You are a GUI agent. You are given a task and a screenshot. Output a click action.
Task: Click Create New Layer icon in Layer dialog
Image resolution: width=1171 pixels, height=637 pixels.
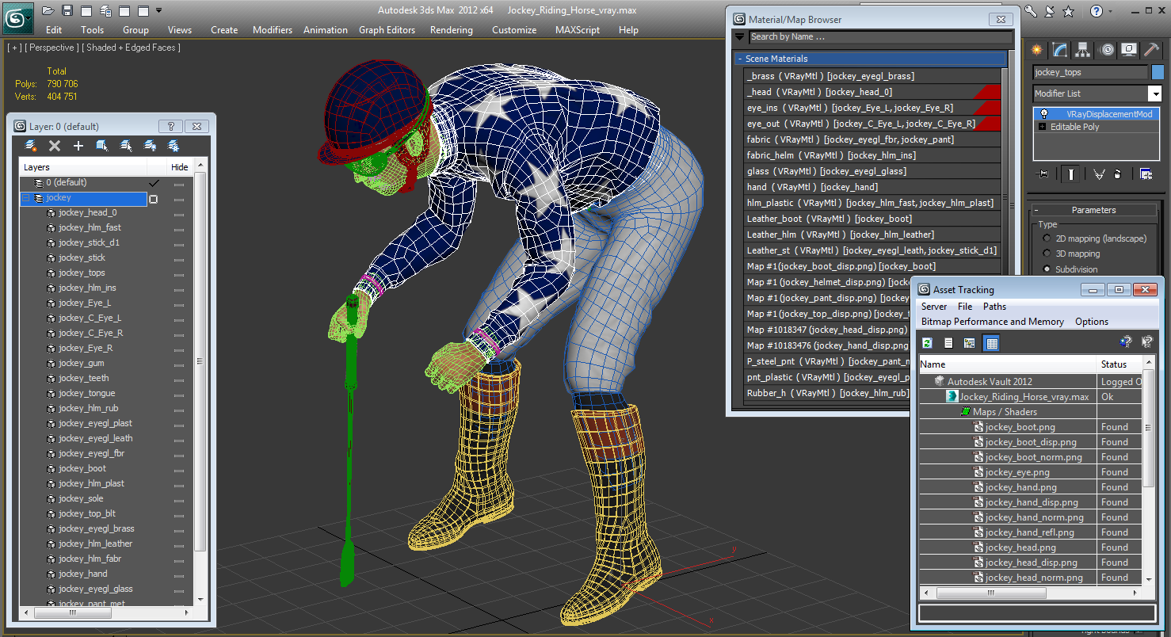tap(31, 146)
